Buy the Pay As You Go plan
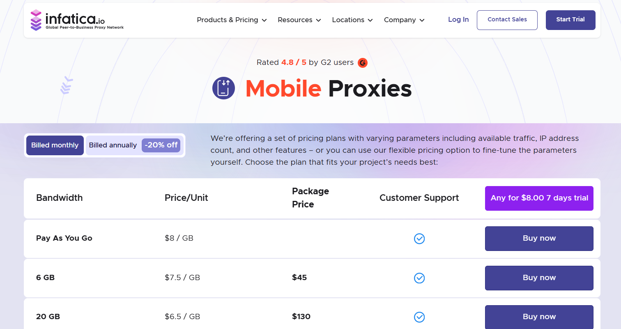 coord(539,239)
